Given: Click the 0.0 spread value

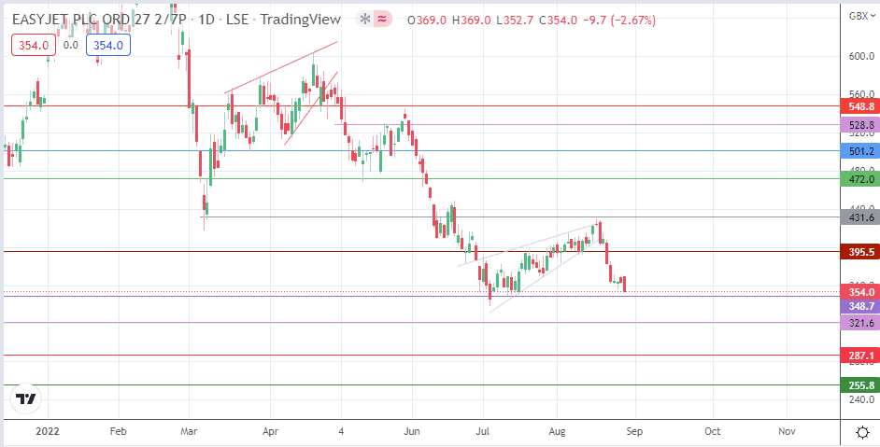Looking at the screenshot, I should click(71, 46).
